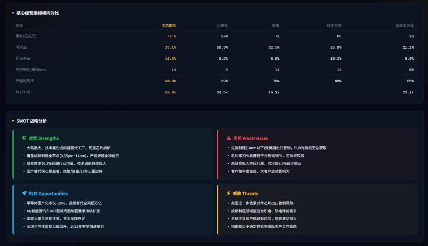This screenshot has width=428, height=246.
Task: Click the 格罗方德 column header
Action: point(334,26)
